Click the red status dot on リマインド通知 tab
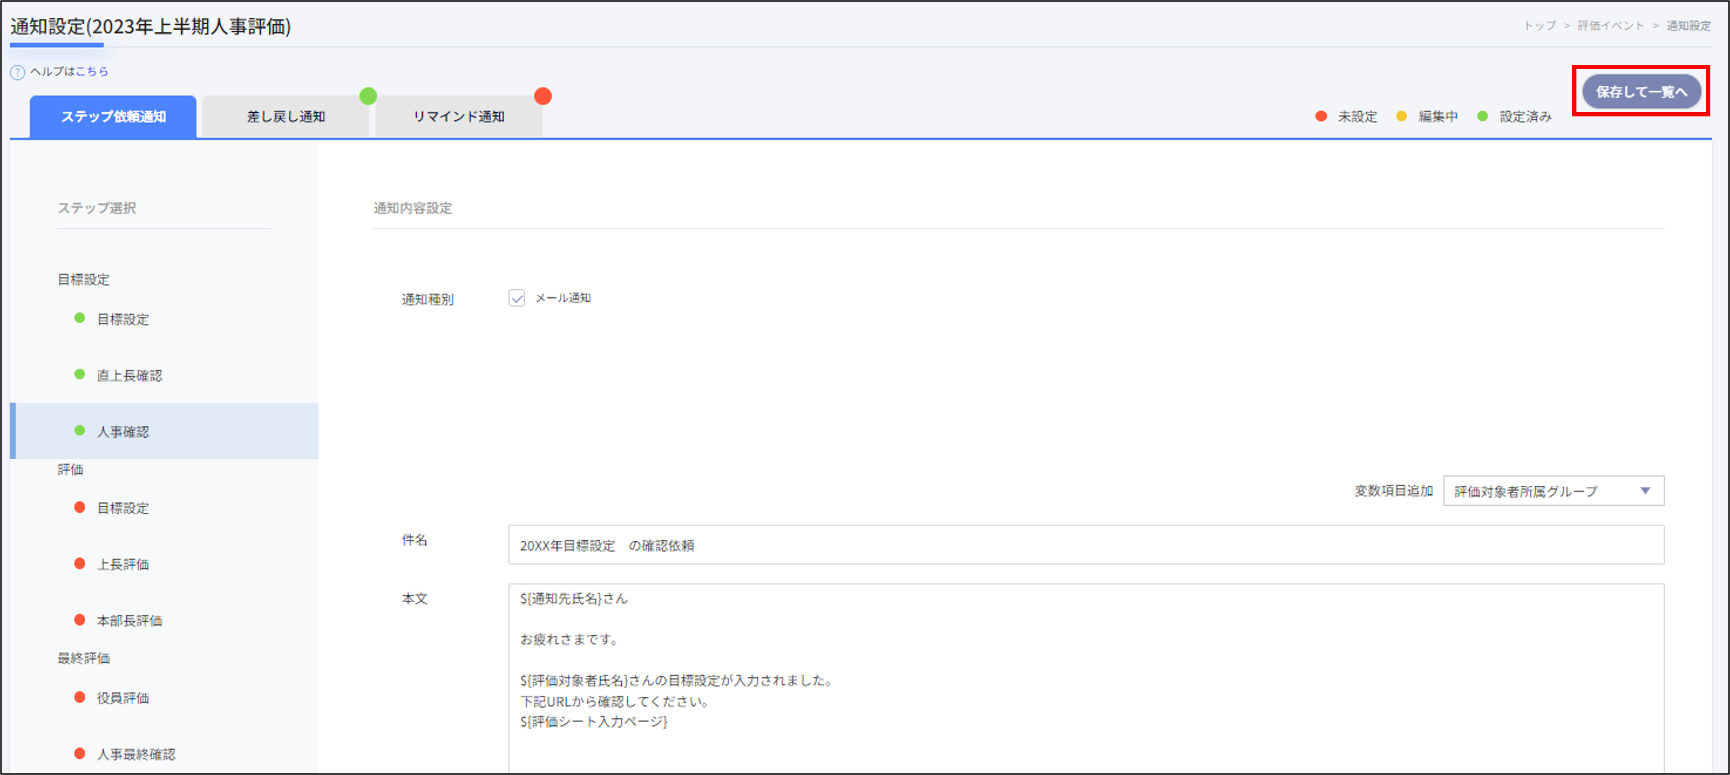This screenshot has height=775, width=1730. coord(543,96)
